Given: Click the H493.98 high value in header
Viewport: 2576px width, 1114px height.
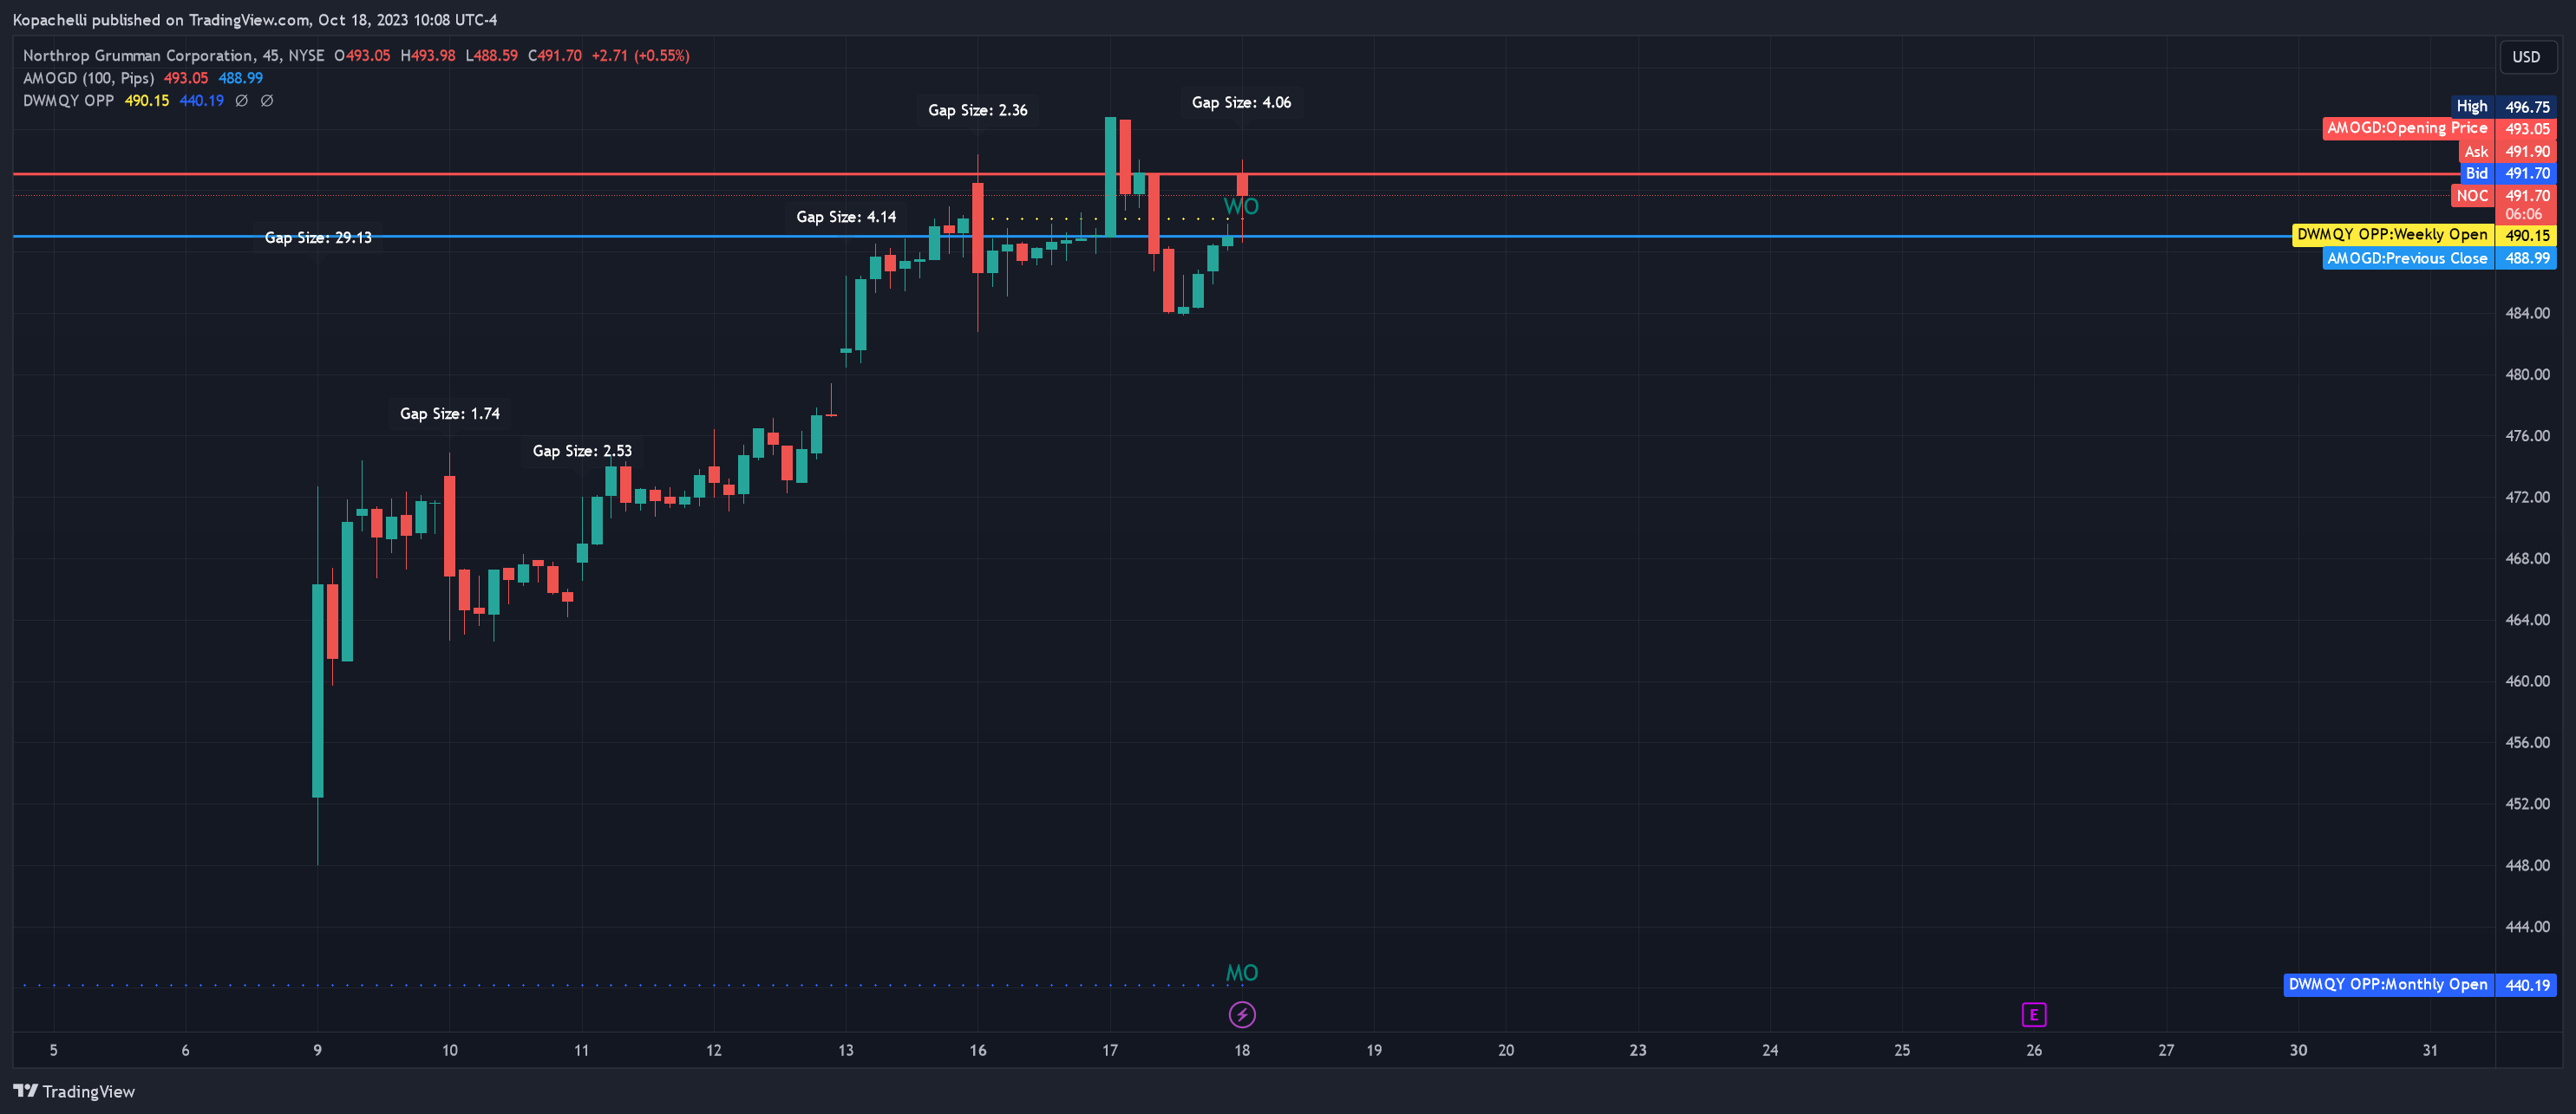Looking at the screenshot, I should click(x=428, y=56).
